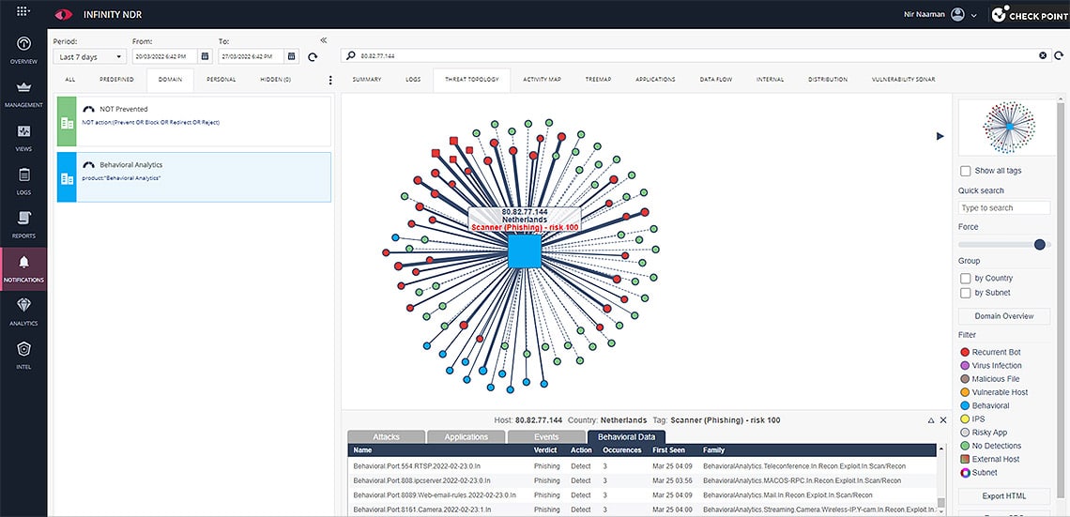Open the Vulnerability Sonar tab

903,80
